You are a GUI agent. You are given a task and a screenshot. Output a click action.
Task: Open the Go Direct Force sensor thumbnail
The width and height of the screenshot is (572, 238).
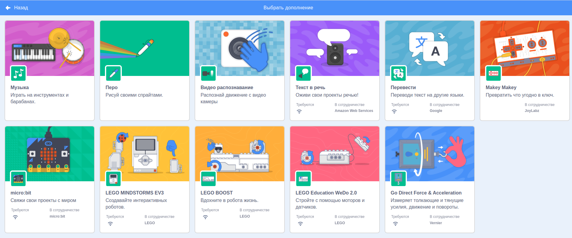point(430,154)
